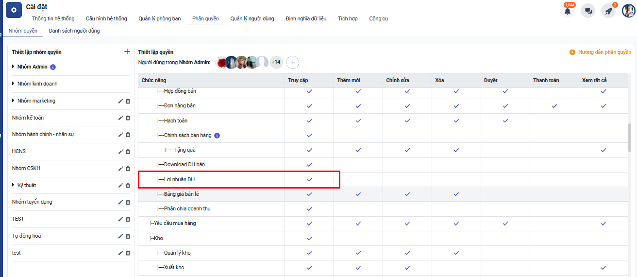Delete the Nhóm CSKH group via trash icon
The width and height of the screenshot is (637, 277).
coord(128,169)
